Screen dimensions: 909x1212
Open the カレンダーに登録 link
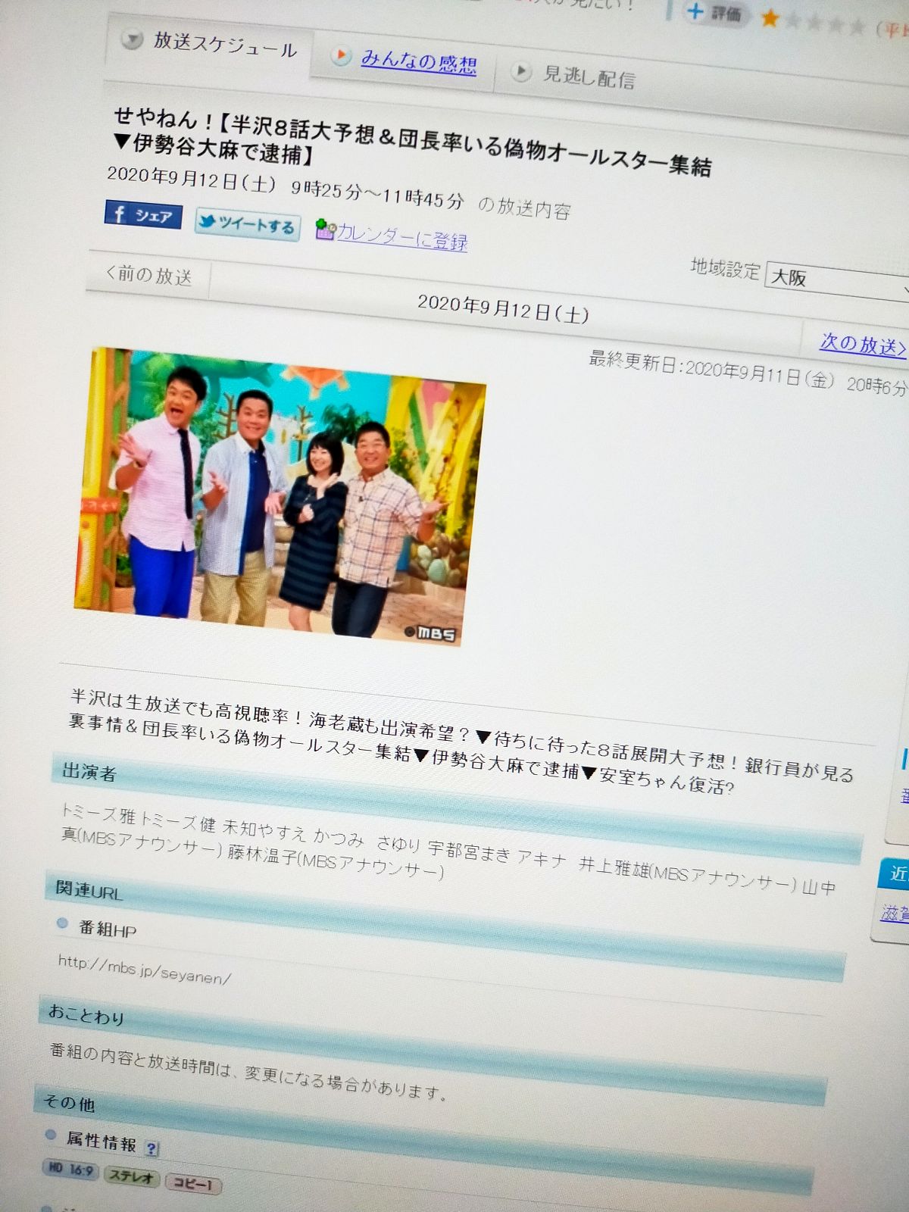[401, 236]
